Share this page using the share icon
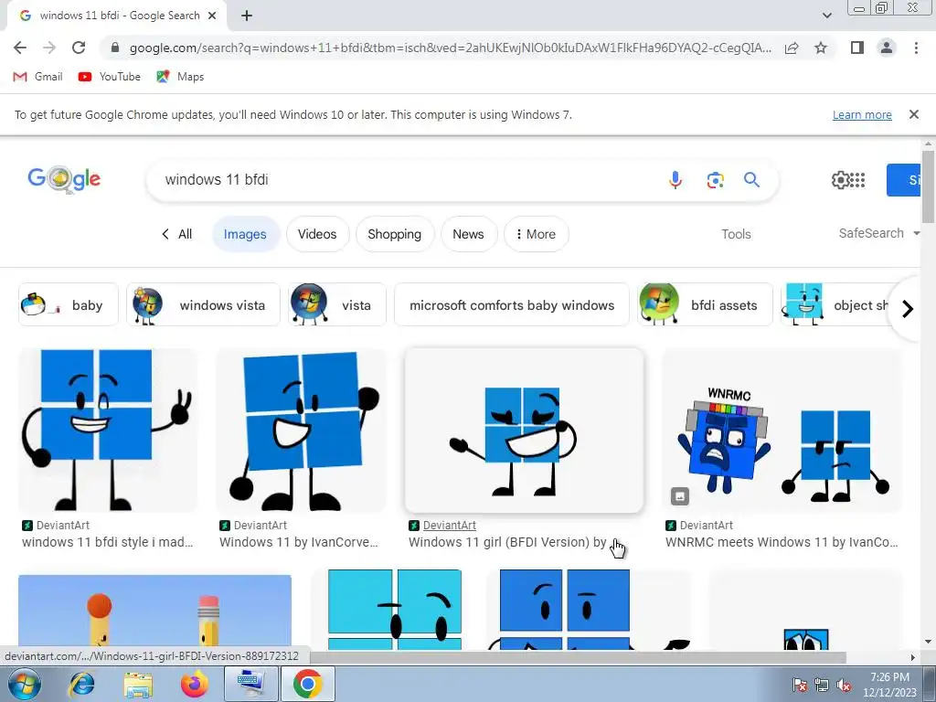 [792, 48]
